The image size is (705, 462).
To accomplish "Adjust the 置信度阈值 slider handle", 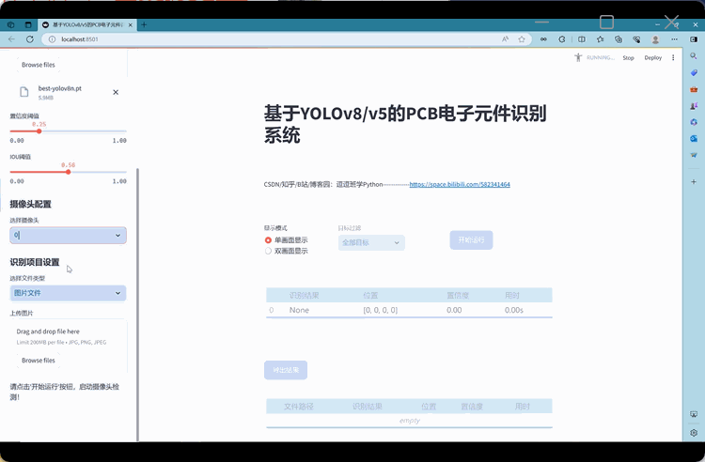I will click(x=39, y=131).
